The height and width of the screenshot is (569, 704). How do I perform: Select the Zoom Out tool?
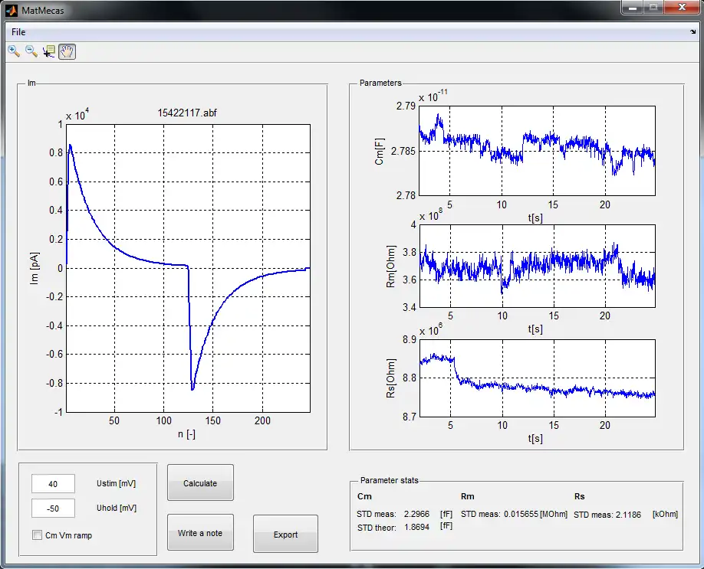[x=31, y=51]
